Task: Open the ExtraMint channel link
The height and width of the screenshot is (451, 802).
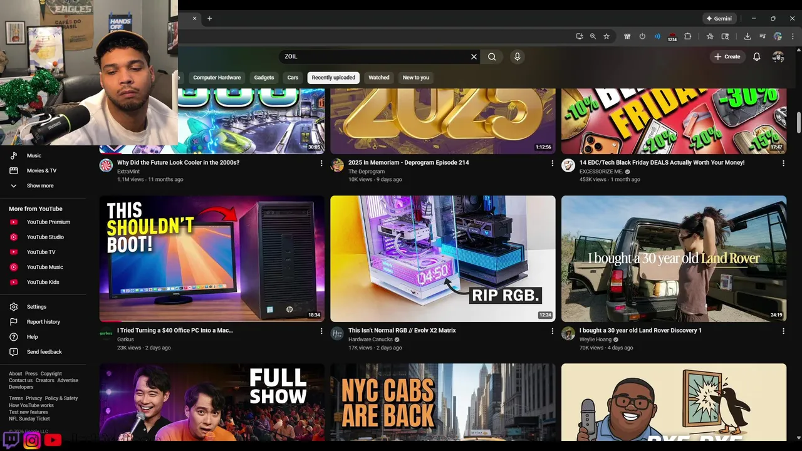Action: click(128, 172)
